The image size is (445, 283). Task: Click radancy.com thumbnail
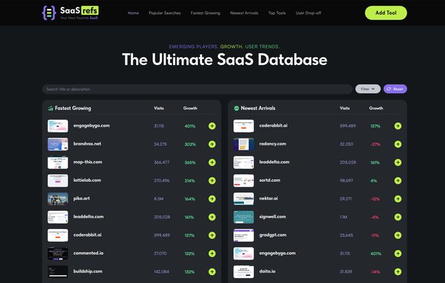[x=244, y=144]
